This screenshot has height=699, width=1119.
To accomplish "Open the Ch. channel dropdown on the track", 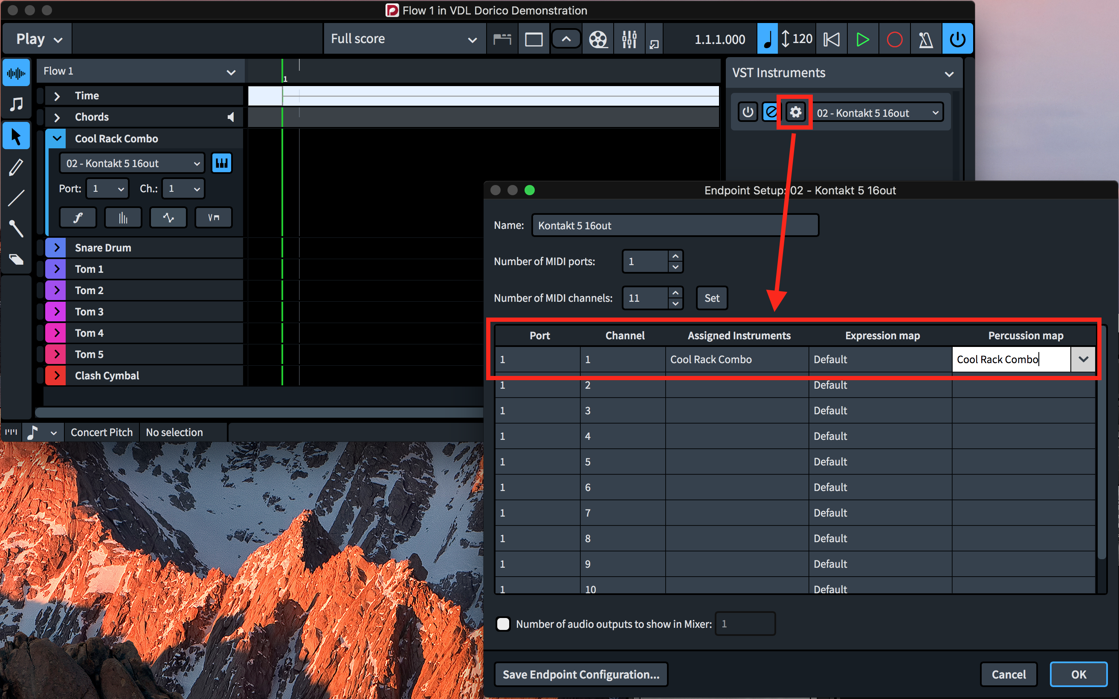I will point(183,189).
